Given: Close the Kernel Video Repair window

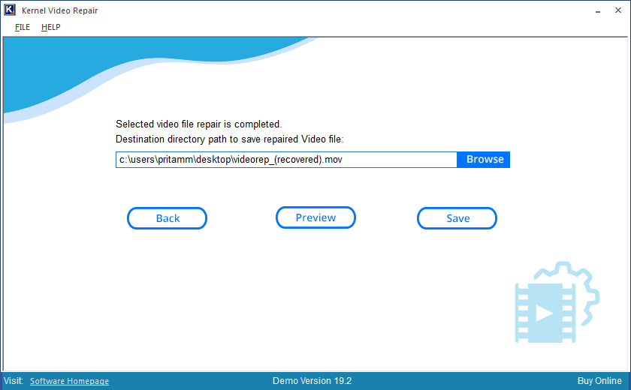Looking at the screenshot, I should tap(618, 10).
